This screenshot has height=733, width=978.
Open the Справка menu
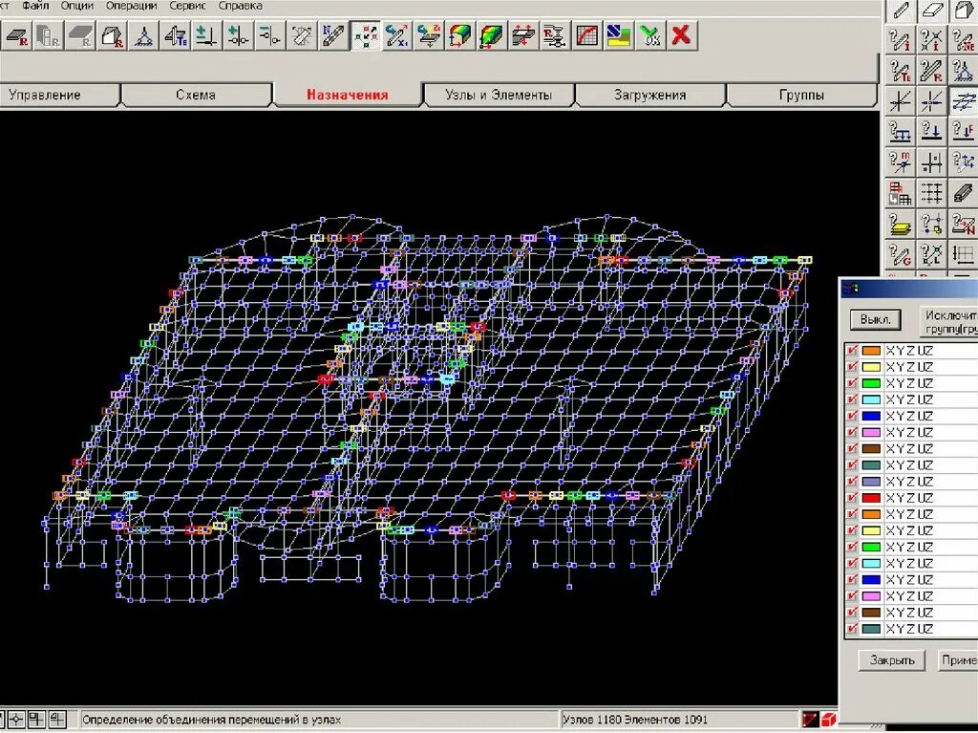(x=240, y=6)
